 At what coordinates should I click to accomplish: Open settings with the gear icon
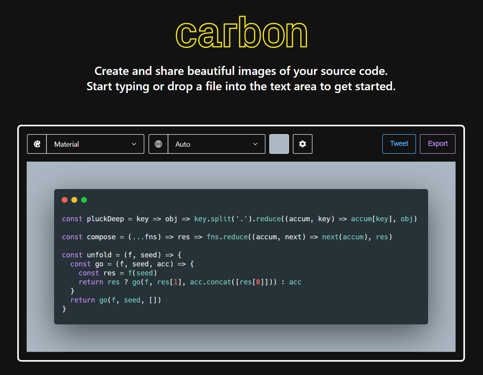pos(302,144)
